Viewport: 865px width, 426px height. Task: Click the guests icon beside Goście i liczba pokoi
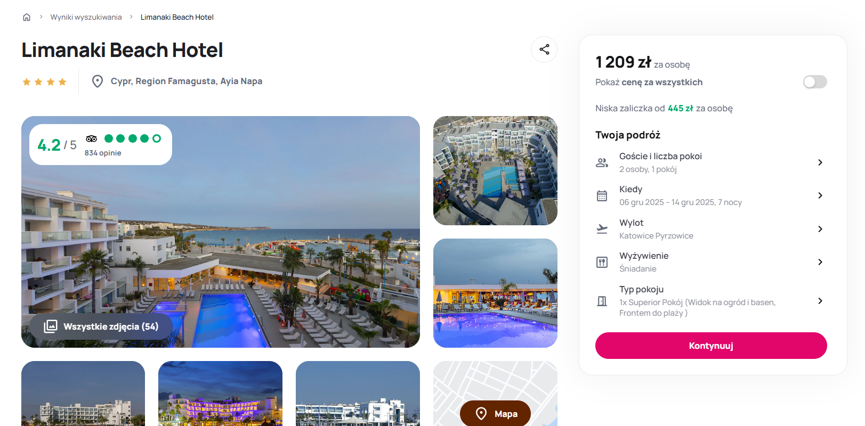tap(602, 162)
